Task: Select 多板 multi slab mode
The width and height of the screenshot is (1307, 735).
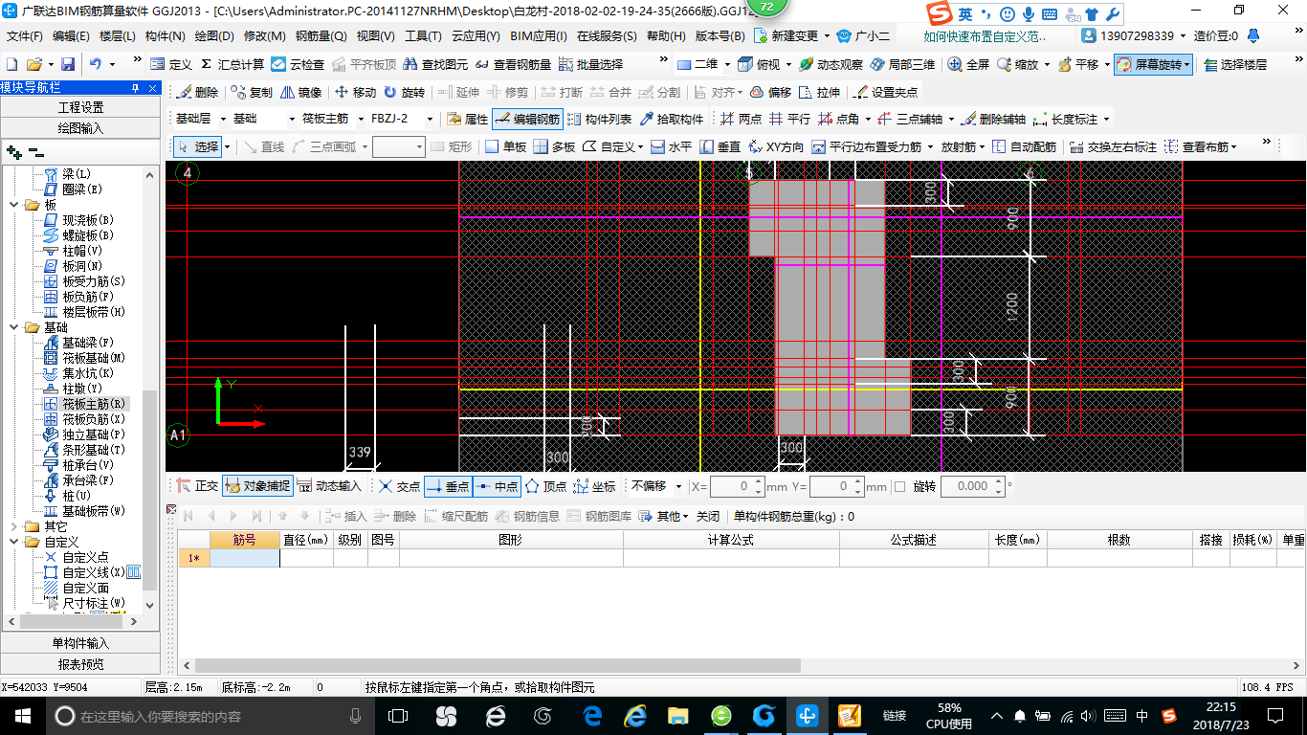Action: pos(555,146)
